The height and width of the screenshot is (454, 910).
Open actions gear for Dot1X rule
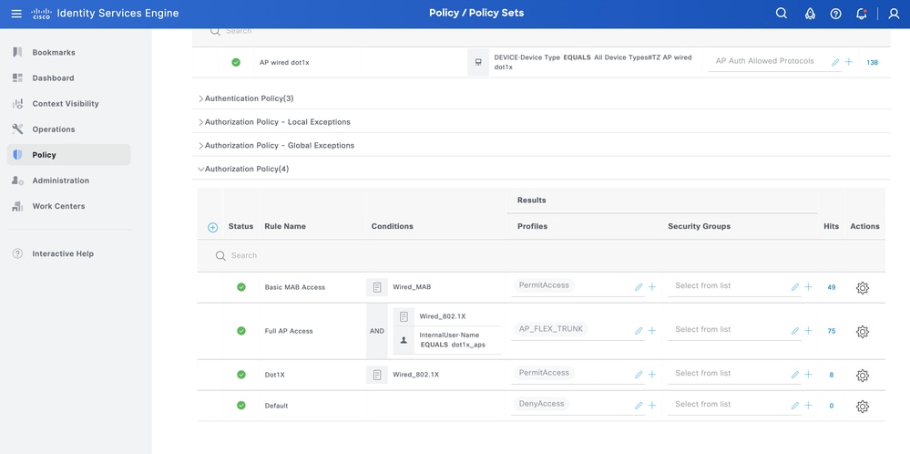(863, 376)
